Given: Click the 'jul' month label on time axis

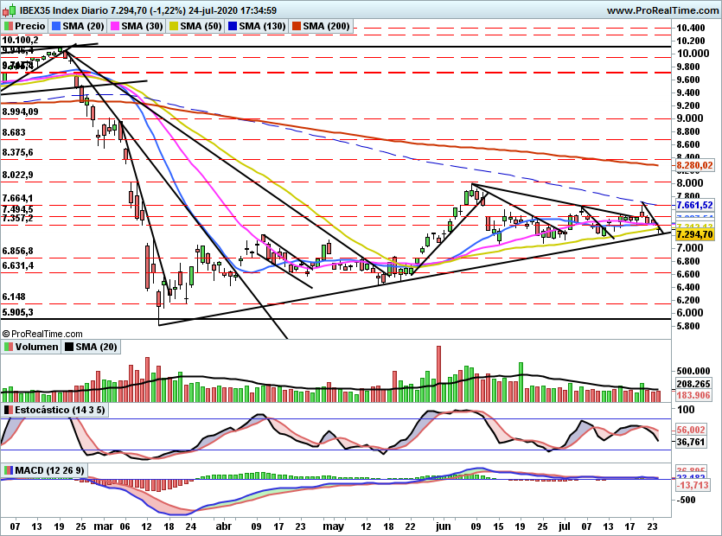Looking at the screenshot, I should pyautogui.click(x=564, y=526).
